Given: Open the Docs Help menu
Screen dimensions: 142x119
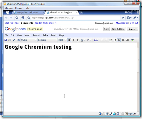Looking at the screenshot, I should [x=61, y=35].
